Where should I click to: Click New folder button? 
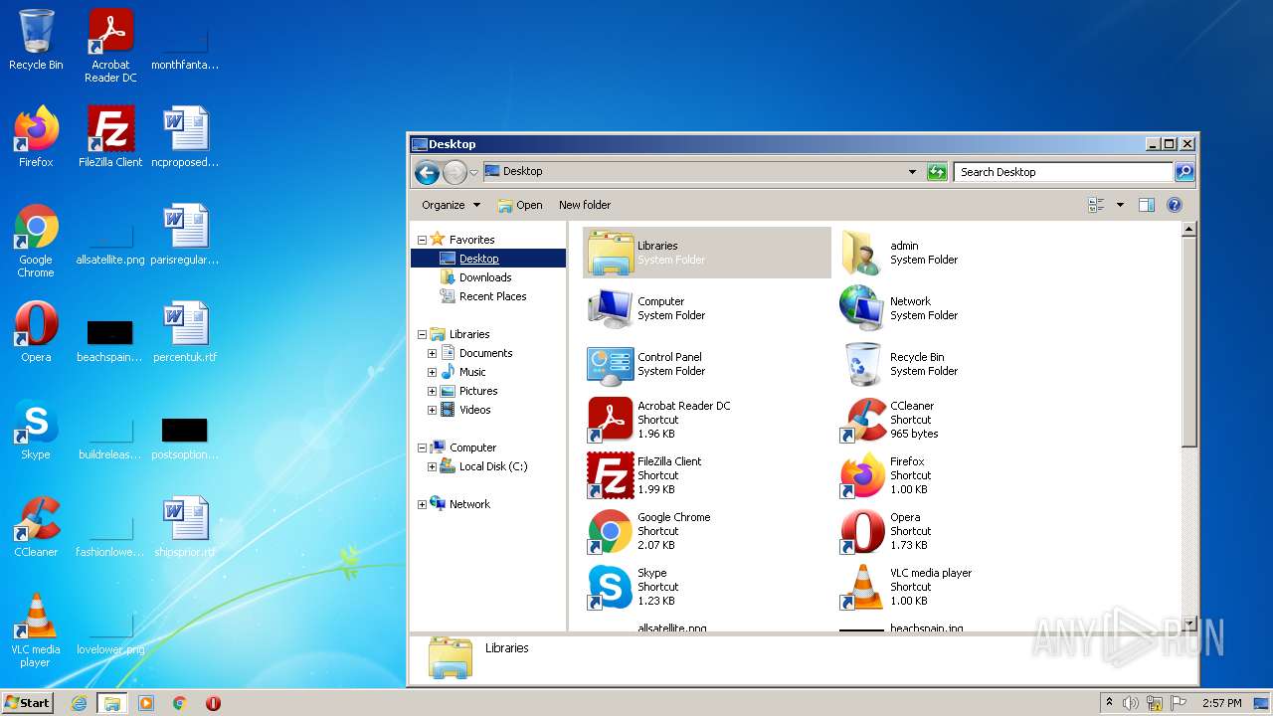(585, 205)
